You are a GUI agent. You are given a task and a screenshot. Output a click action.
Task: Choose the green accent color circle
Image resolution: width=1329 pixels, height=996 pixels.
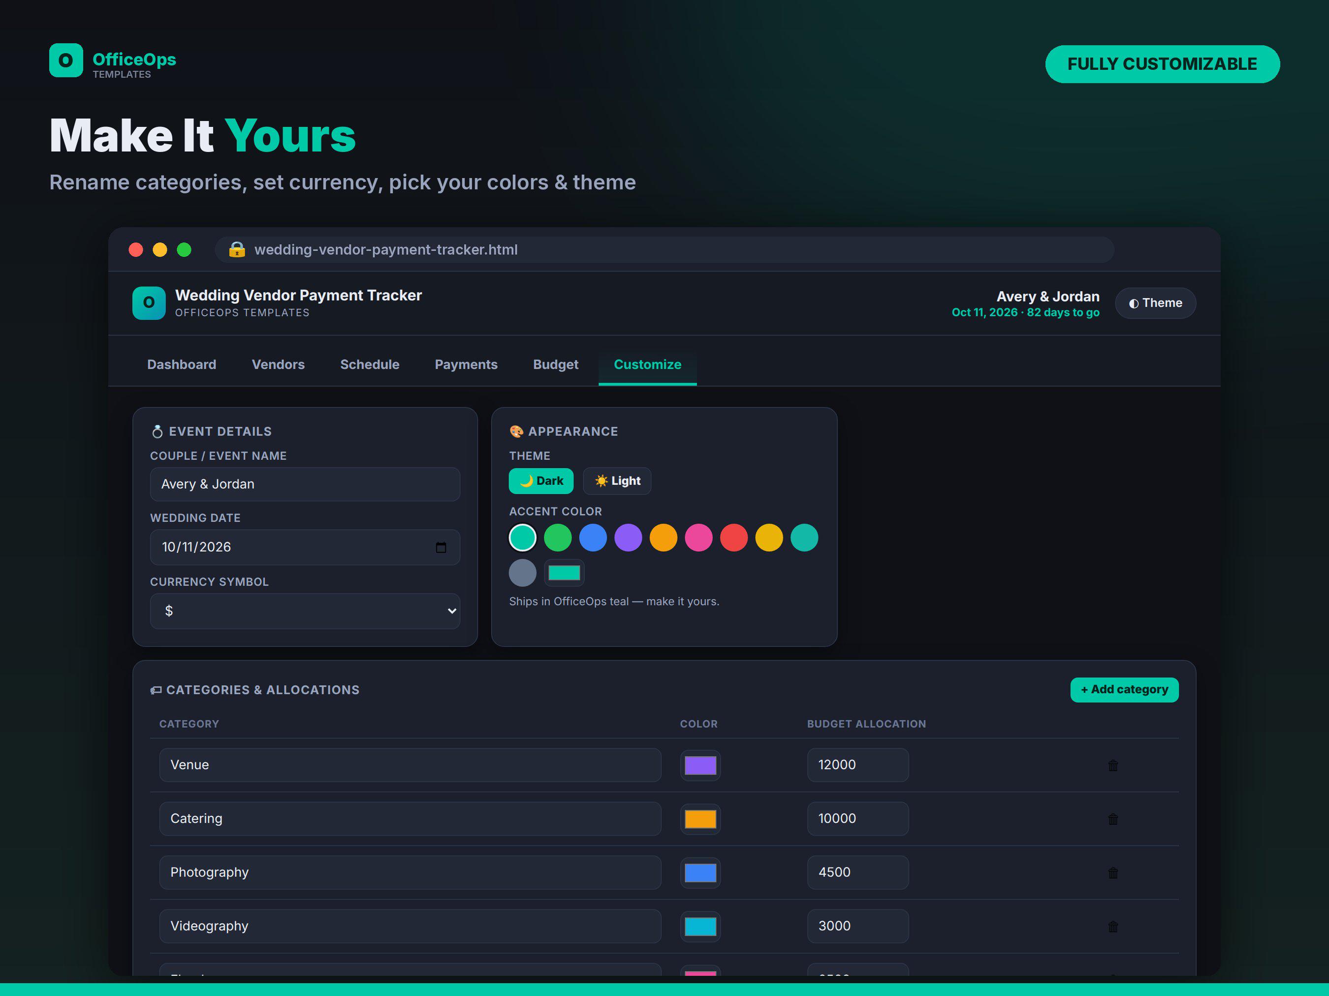pyautogui.click(x=558, y=537)
